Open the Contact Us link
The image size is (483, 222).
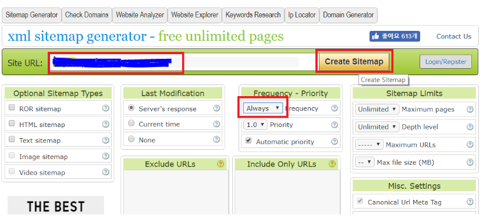(454, 36)
